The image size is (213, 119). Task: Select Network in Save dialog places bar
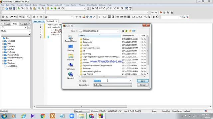(x=71, y=76)
